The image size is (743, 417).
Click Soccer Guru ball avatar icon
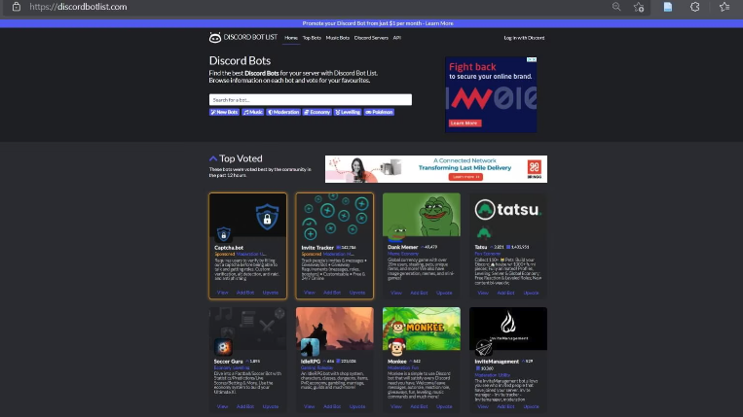click(x=223, y=347)
